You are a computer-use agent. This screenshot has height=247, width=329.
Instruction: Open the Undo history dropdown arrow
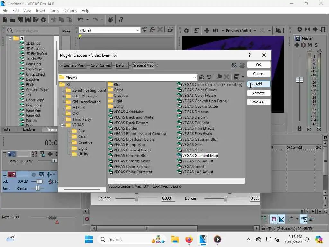tap(87, 20)
